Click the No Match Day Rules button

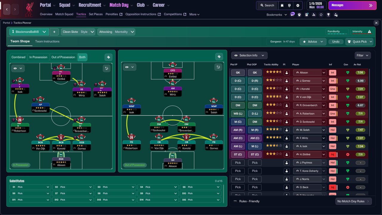[x=354, y=201]
